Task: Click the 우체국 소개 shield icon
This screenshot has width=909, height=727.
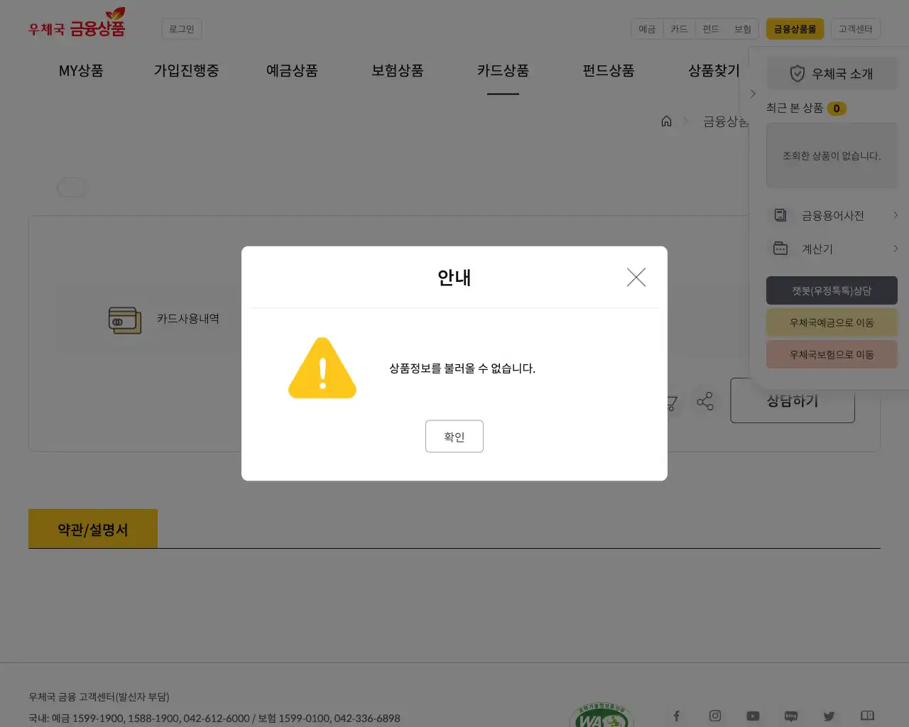Action: click(x=797, y=73)
